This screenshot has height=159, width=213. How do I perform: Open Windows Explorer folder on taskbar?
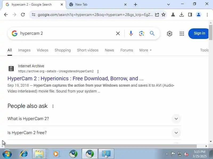tap(39, 154)
